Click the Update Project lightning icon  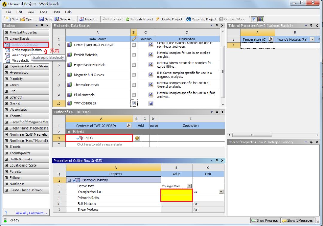point(158,19)
